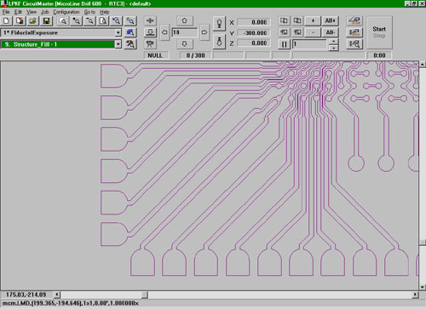
Task: Click the horizontal scrollbar thumb
Action: [145, 295]
